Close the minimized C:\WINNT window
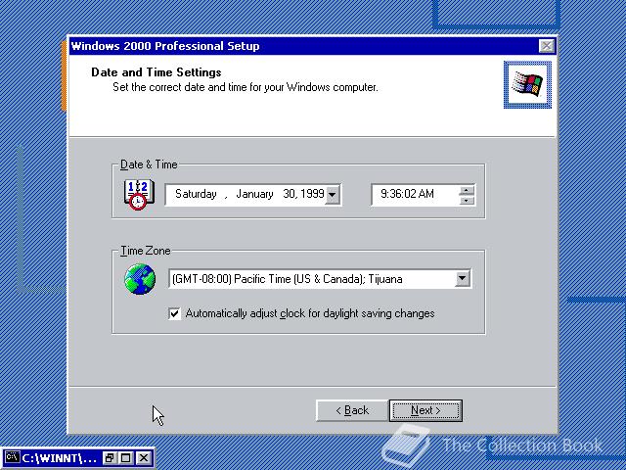This screenshot has width=626, height=470. pos(144,457)
